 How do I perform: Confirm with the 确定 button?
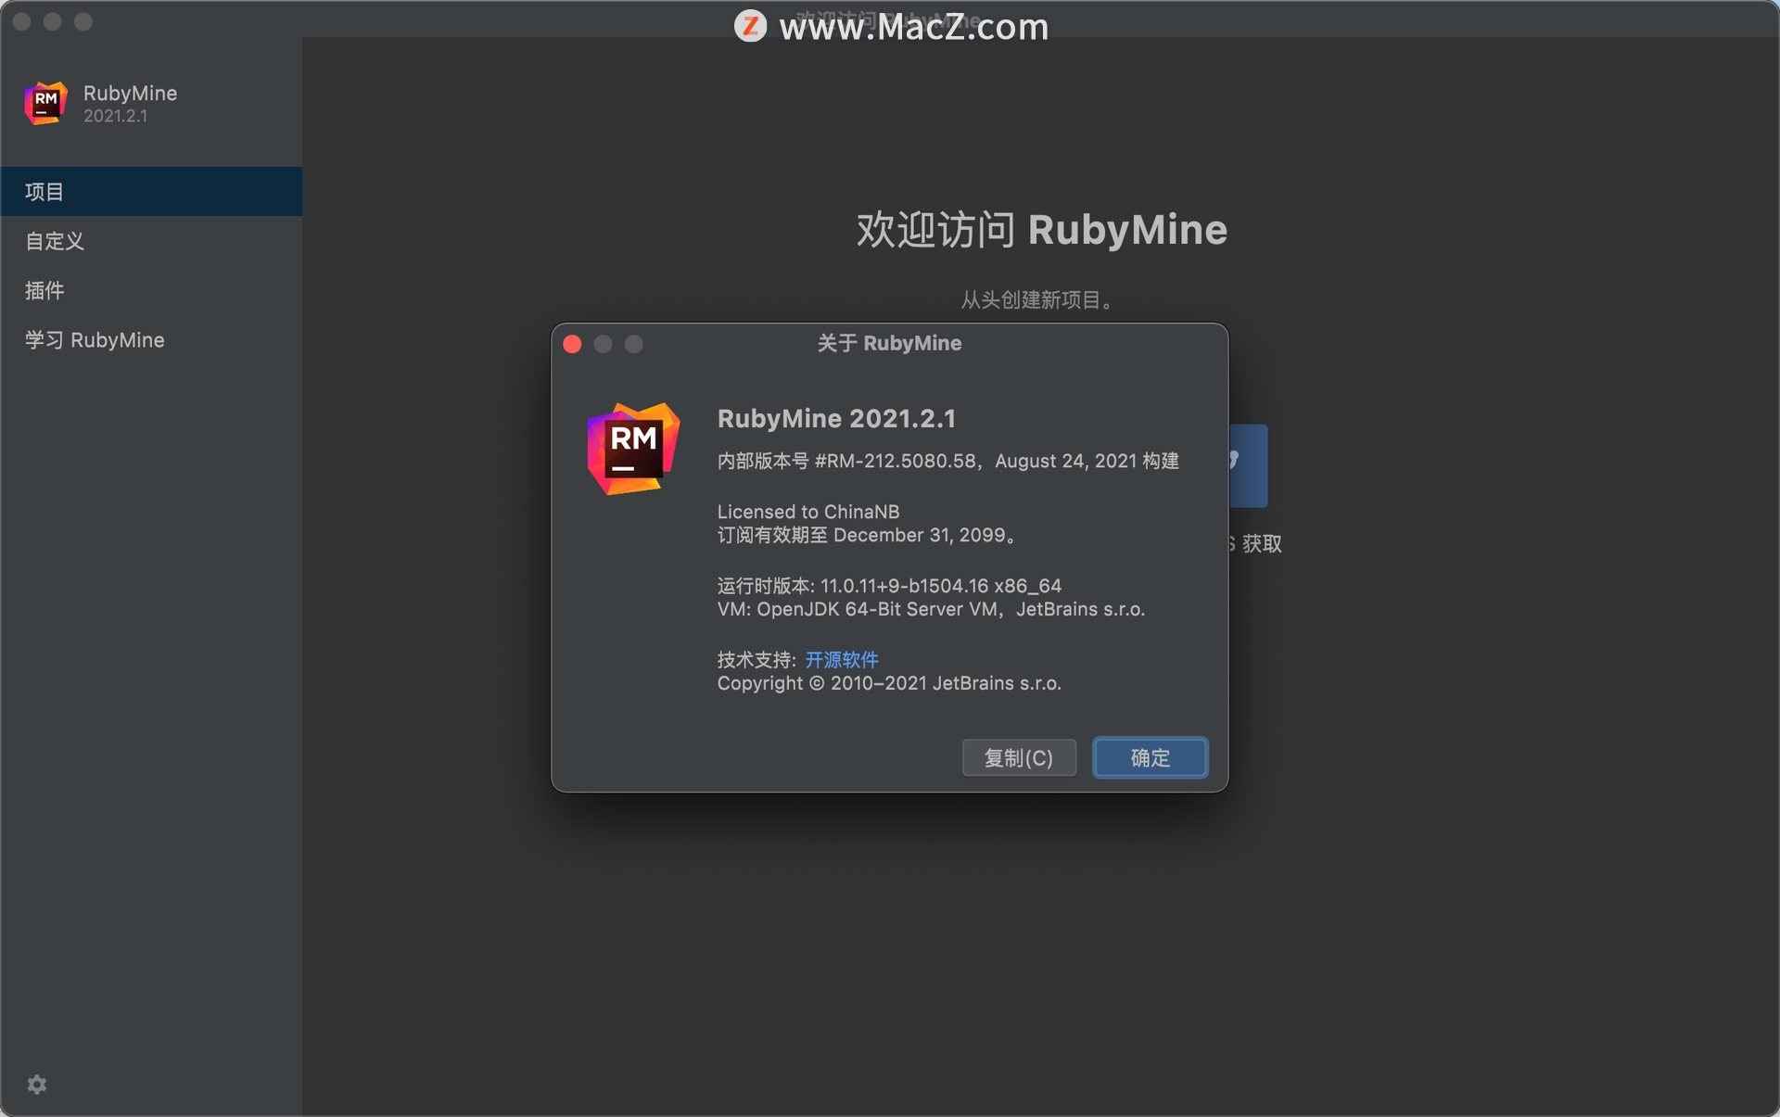tap(1151, 758)
